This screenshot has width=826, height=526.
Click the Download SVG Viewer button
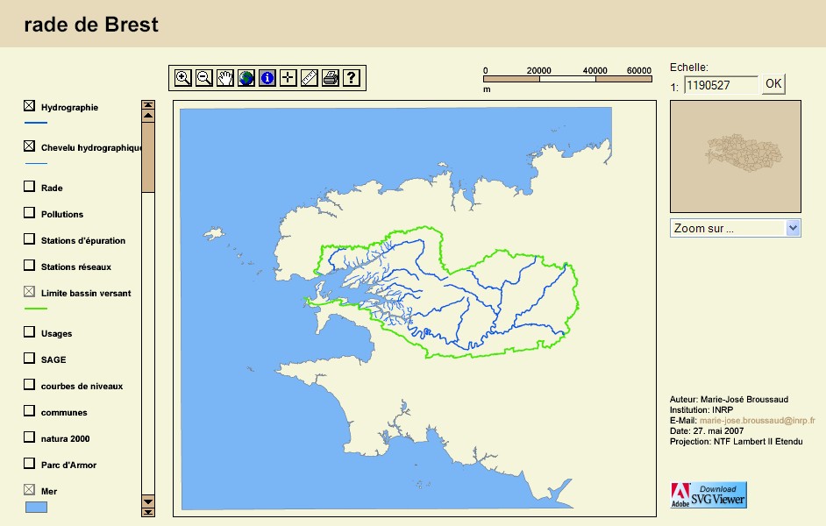709,494
